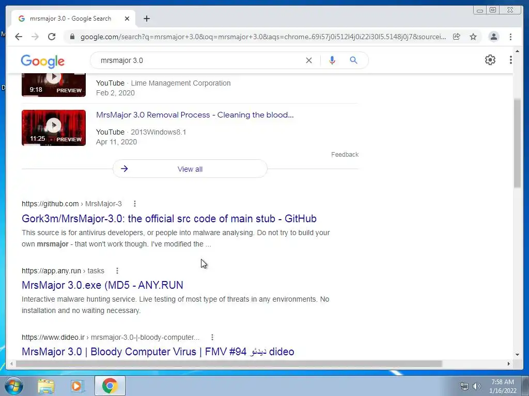
Task: Click the taskbar clock showing 7:58 AM
Action: click(x=503, y=386)
